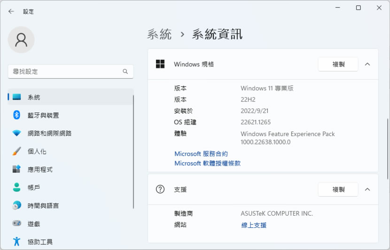390x250 pixels.
Task: Click the search magnifier icon
Action: click(125, 72)
